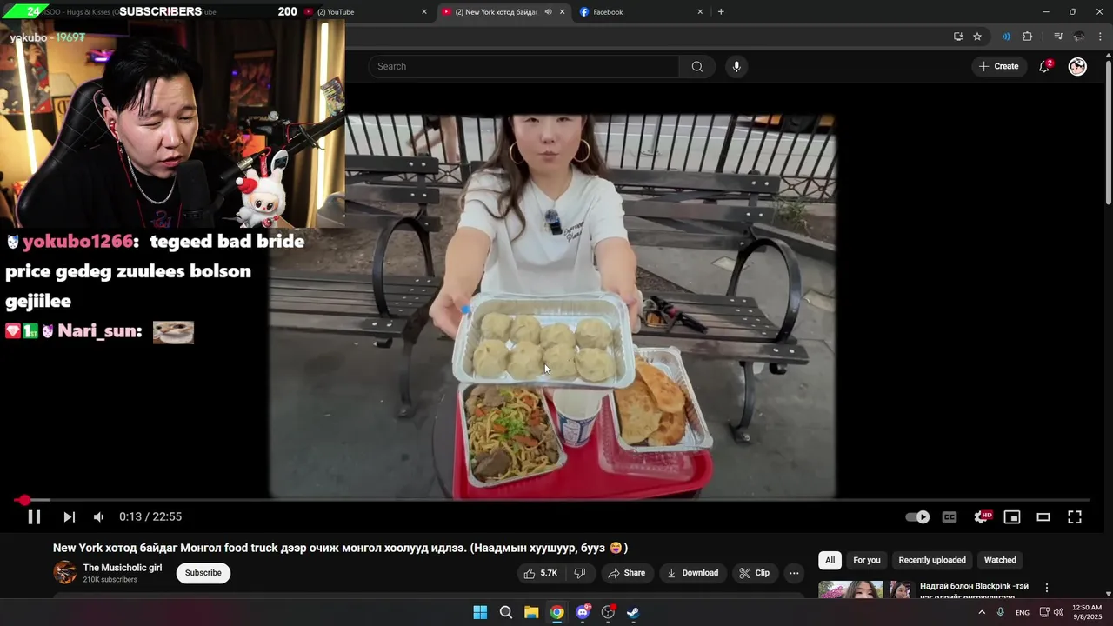1113x626 pixels.
Task: Open The Musicholic girl channel name
Action: point(123,568)
